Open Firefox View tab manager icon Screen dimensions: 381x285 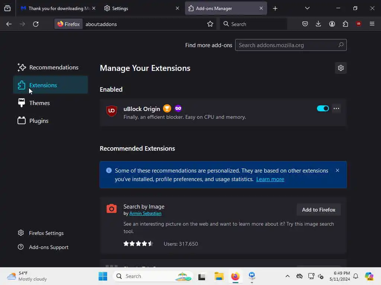(7, 8)
